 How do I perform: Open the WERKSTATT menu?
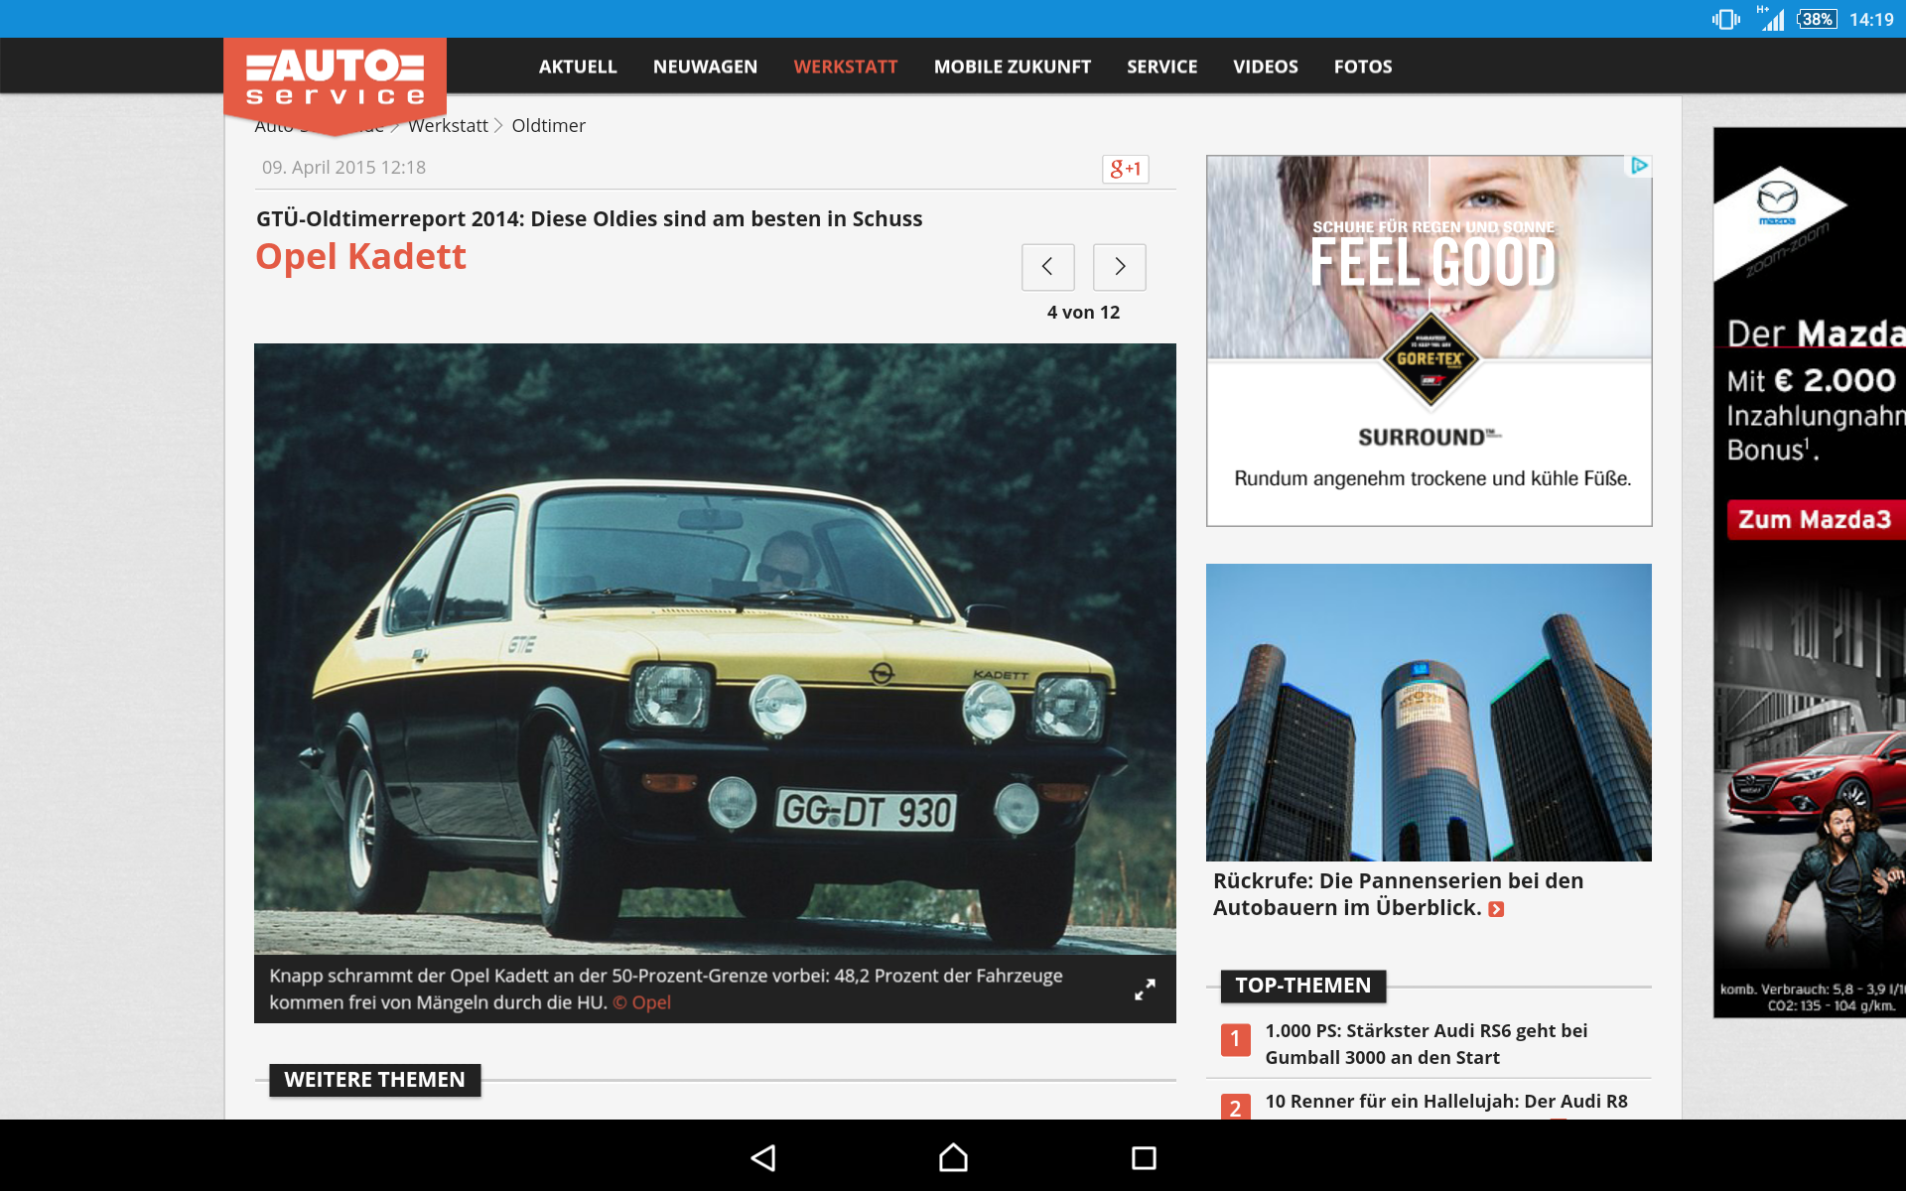click(846, 66)
